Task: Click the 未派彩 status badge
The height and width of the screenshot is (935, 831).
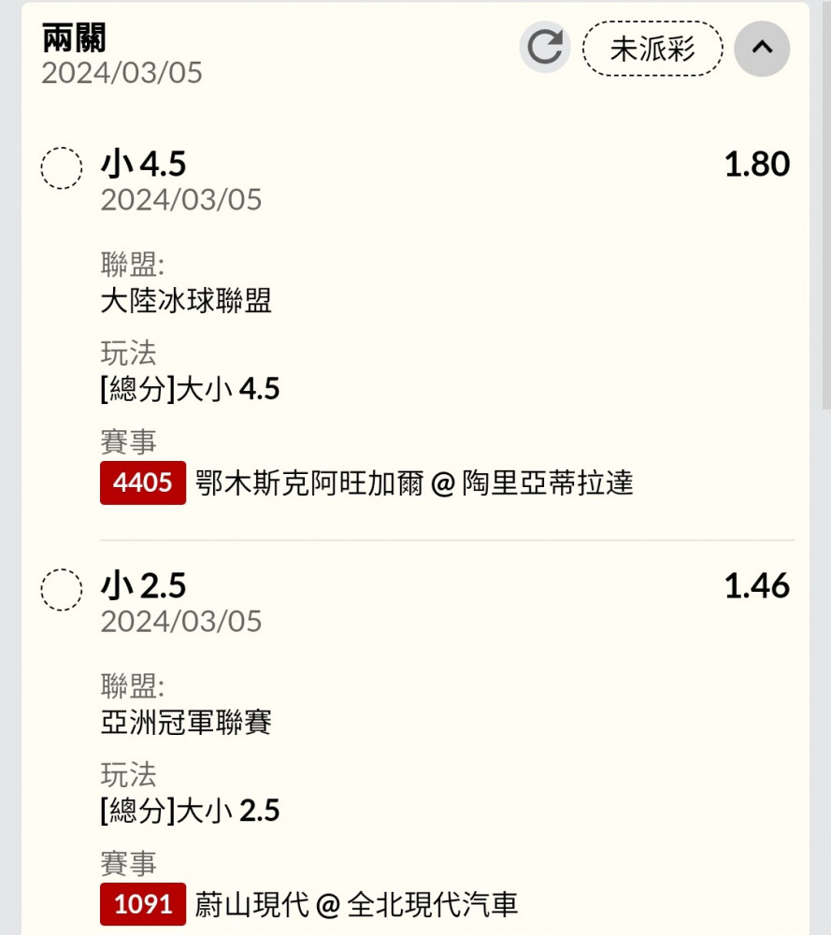Action: pyautogui.click(x=652, y=49)
